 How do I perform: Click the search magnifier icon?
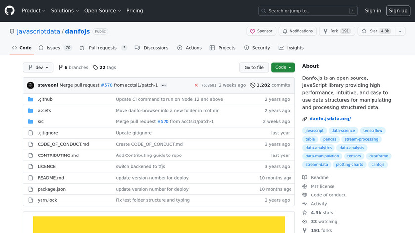coord(263,11)
